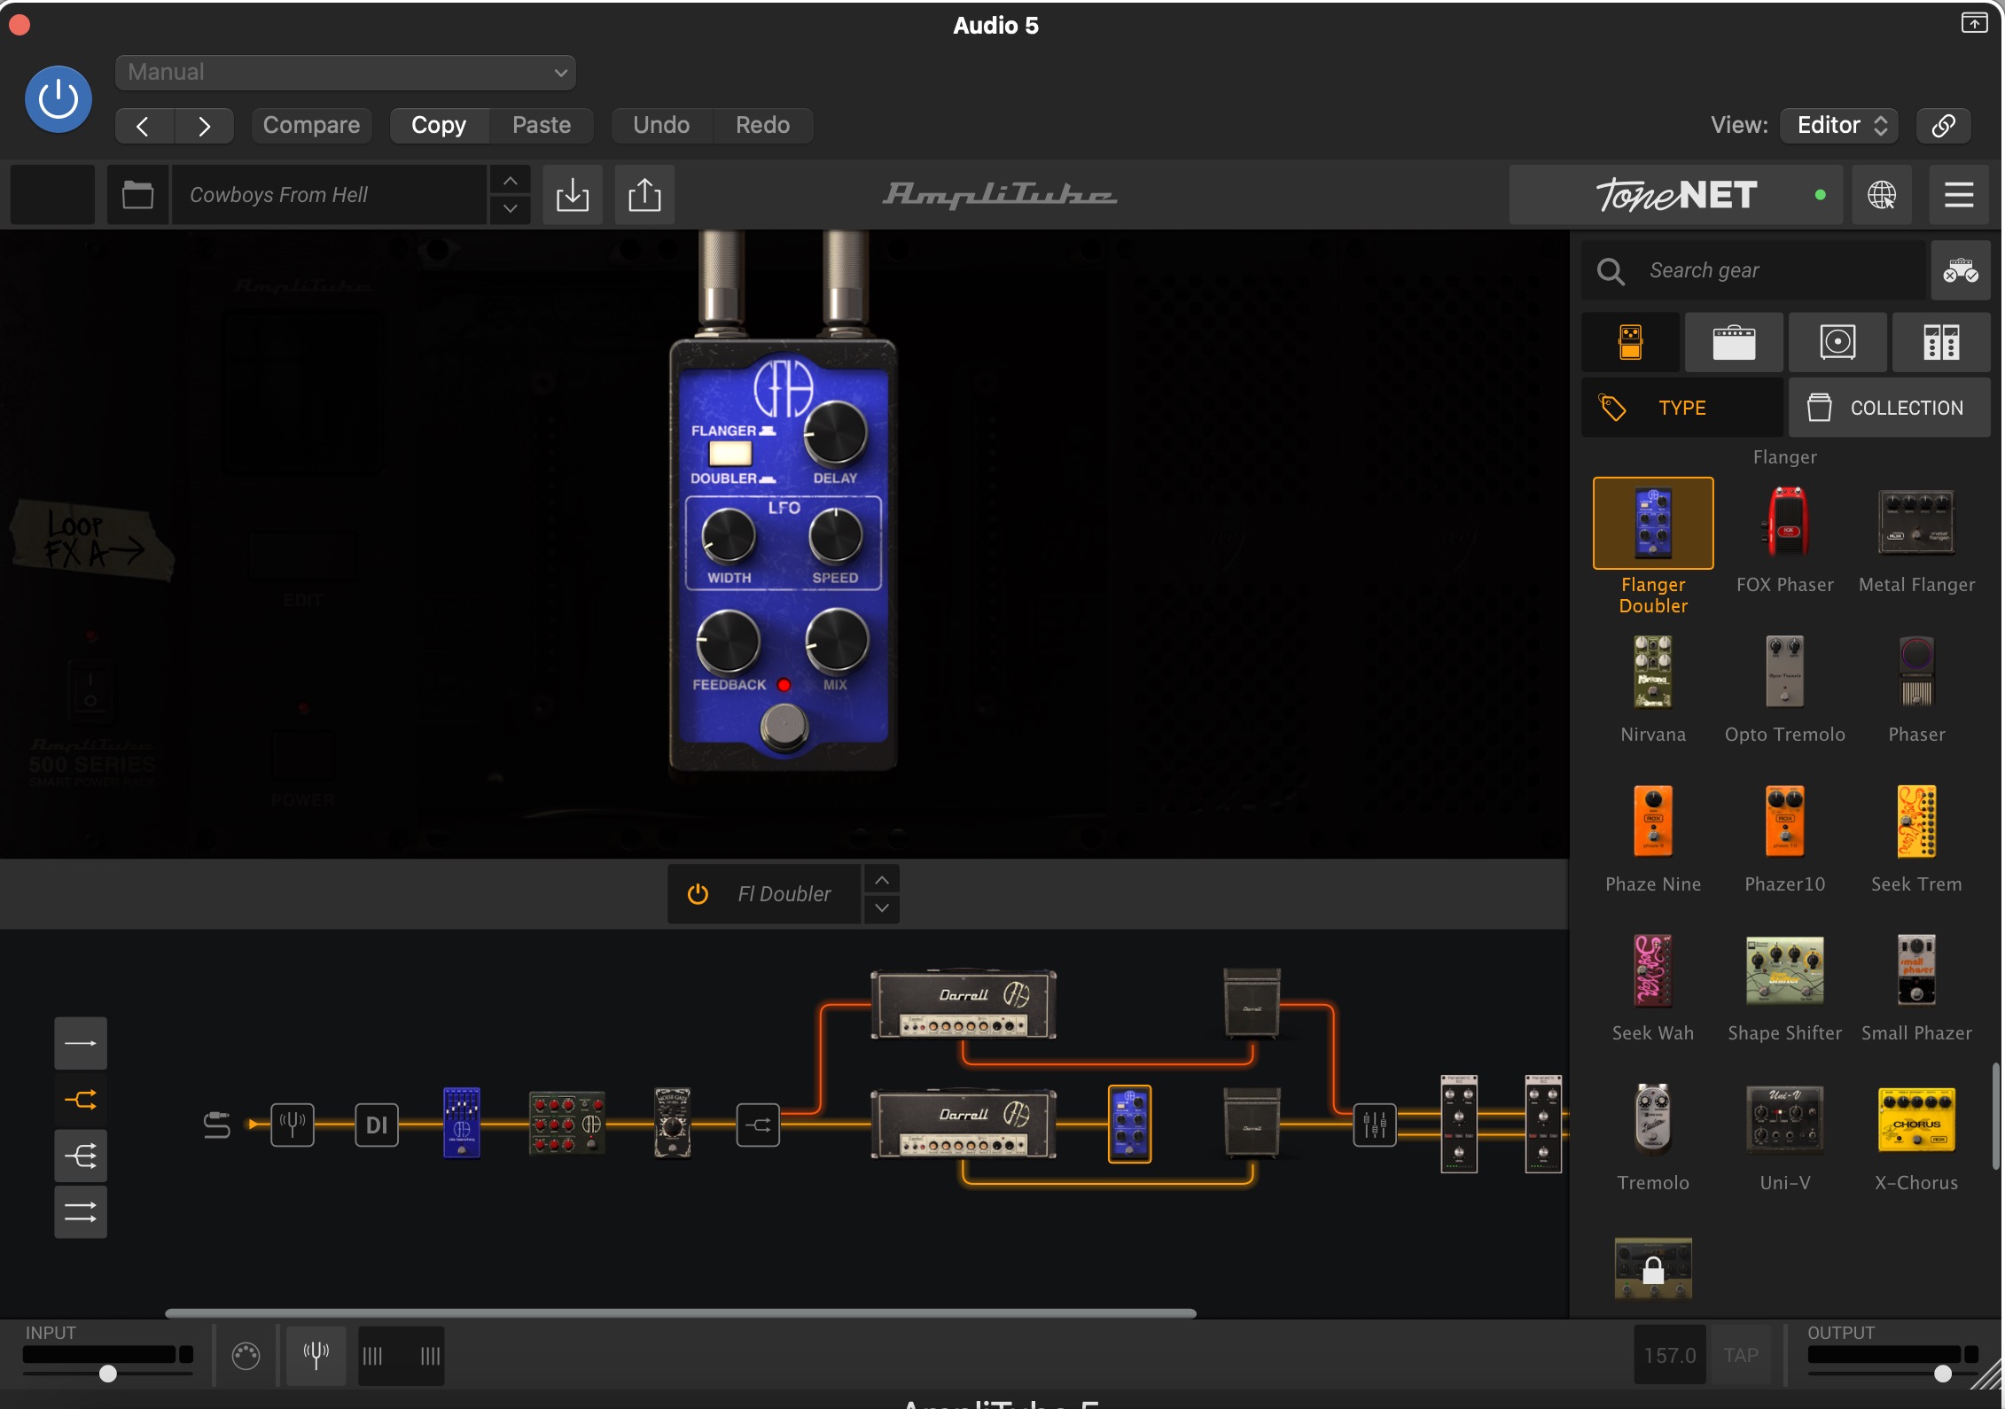Image resolution: width=2005 pixels, height=1409 pixels.
Task: Click the save preset download icon
Action: point(573,194)
